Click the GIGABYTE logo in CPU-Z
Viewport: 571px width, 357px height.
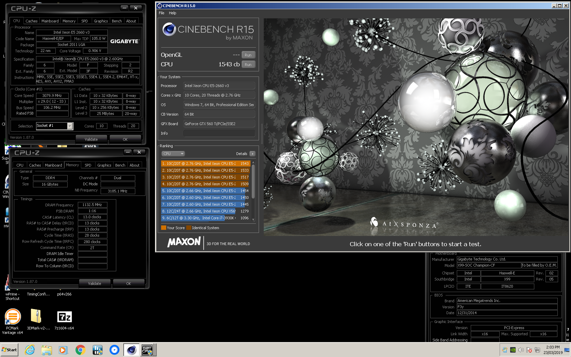click(125, 41)
